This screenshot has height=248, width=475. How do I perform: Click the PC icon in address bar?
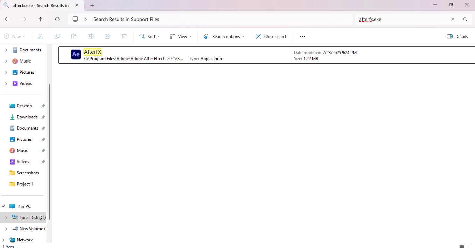pos(75,19)
